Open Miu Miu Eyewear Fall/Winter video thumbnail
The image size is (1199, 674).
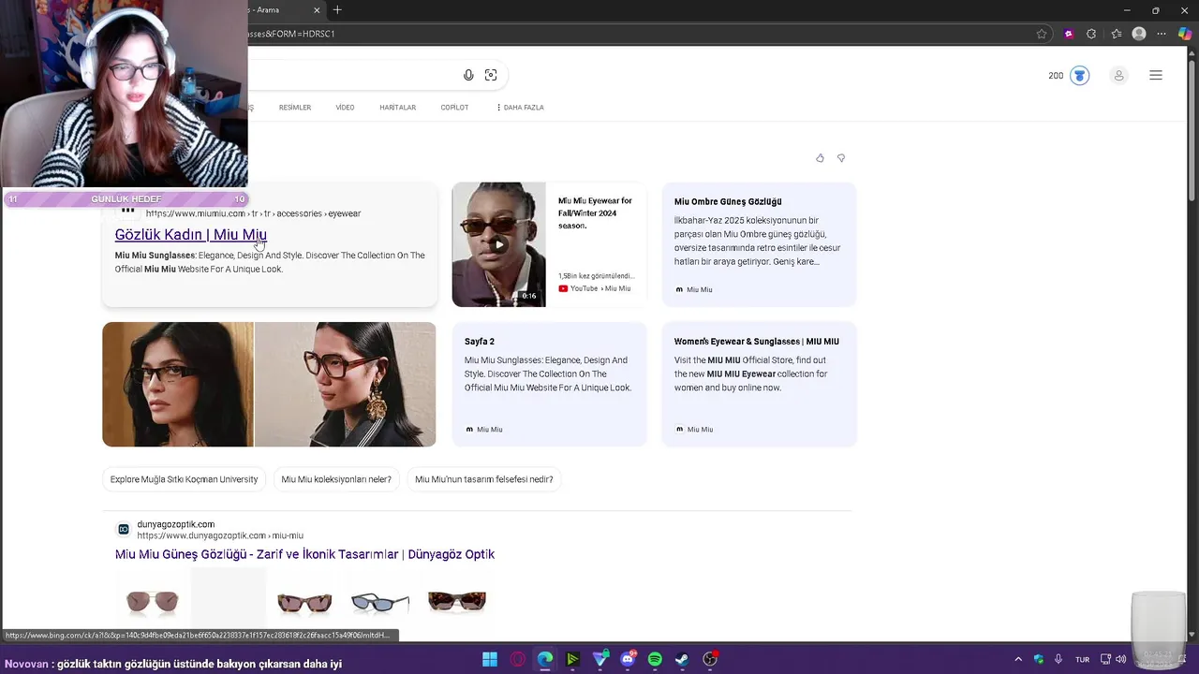[499, 244]
